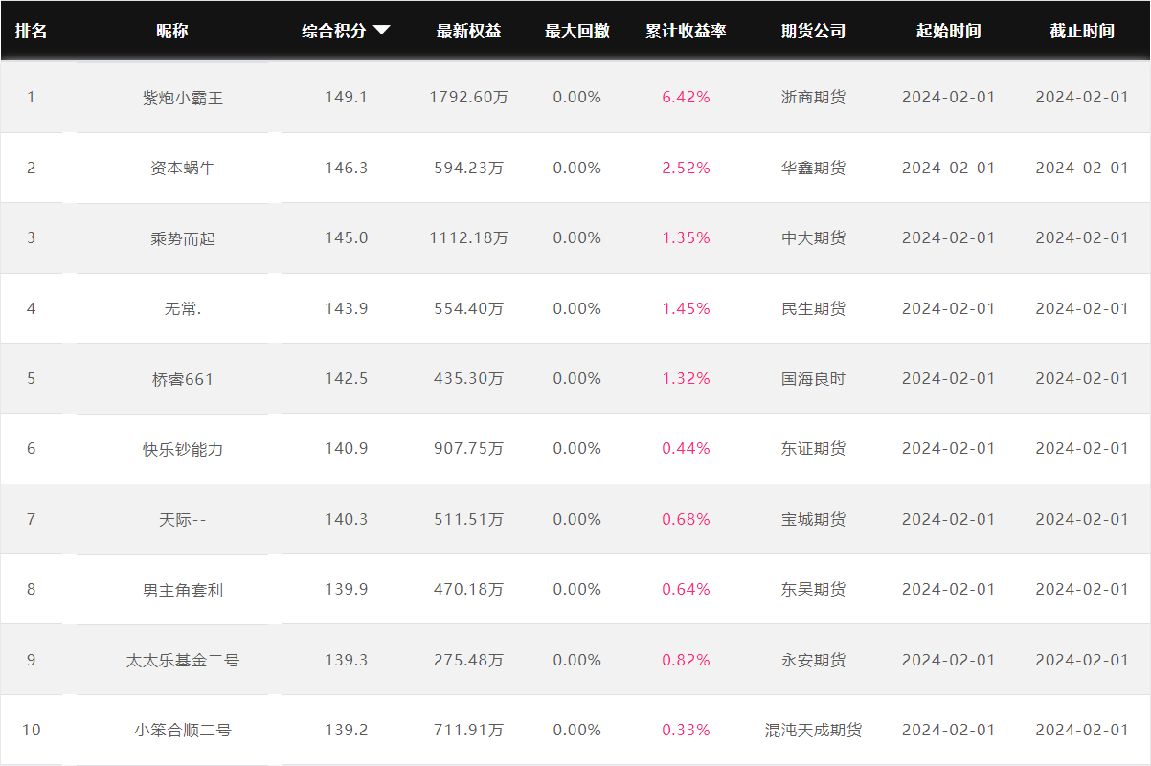1151x766 pixels.
Task: Click score value 139.3
Action: click(x=346, y=660)
